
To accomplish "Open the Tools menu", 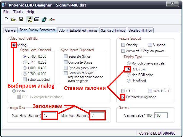I will [18, 12].
